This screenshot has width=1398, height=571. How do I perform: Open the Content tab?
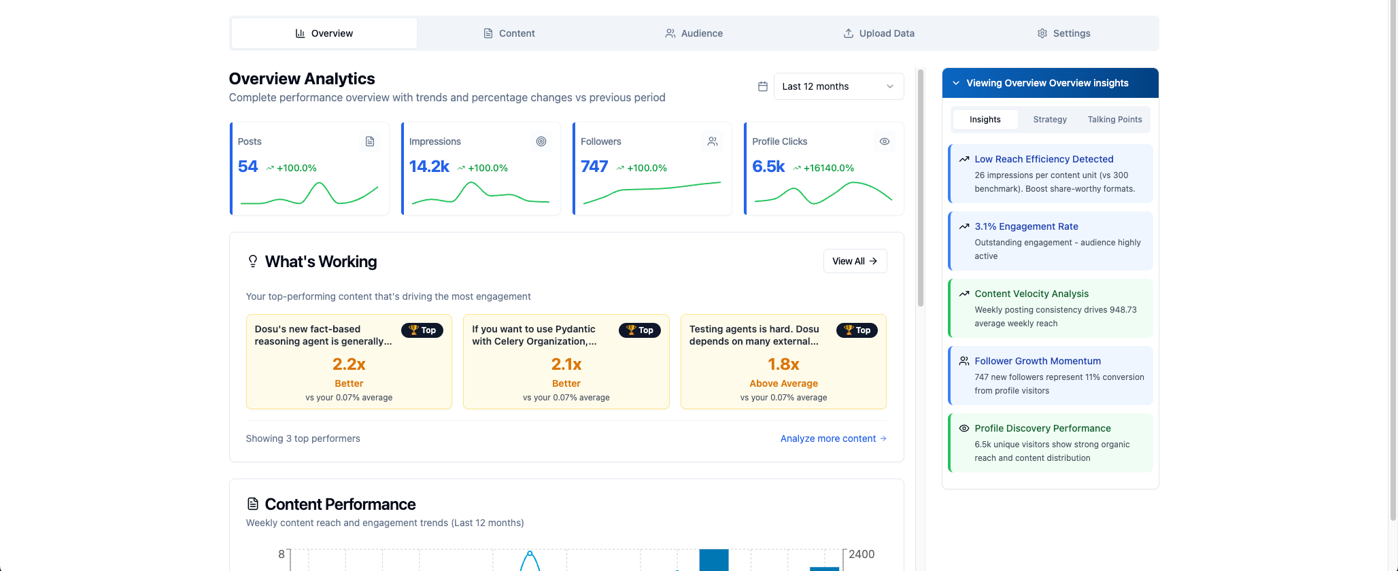click(509, 33)
